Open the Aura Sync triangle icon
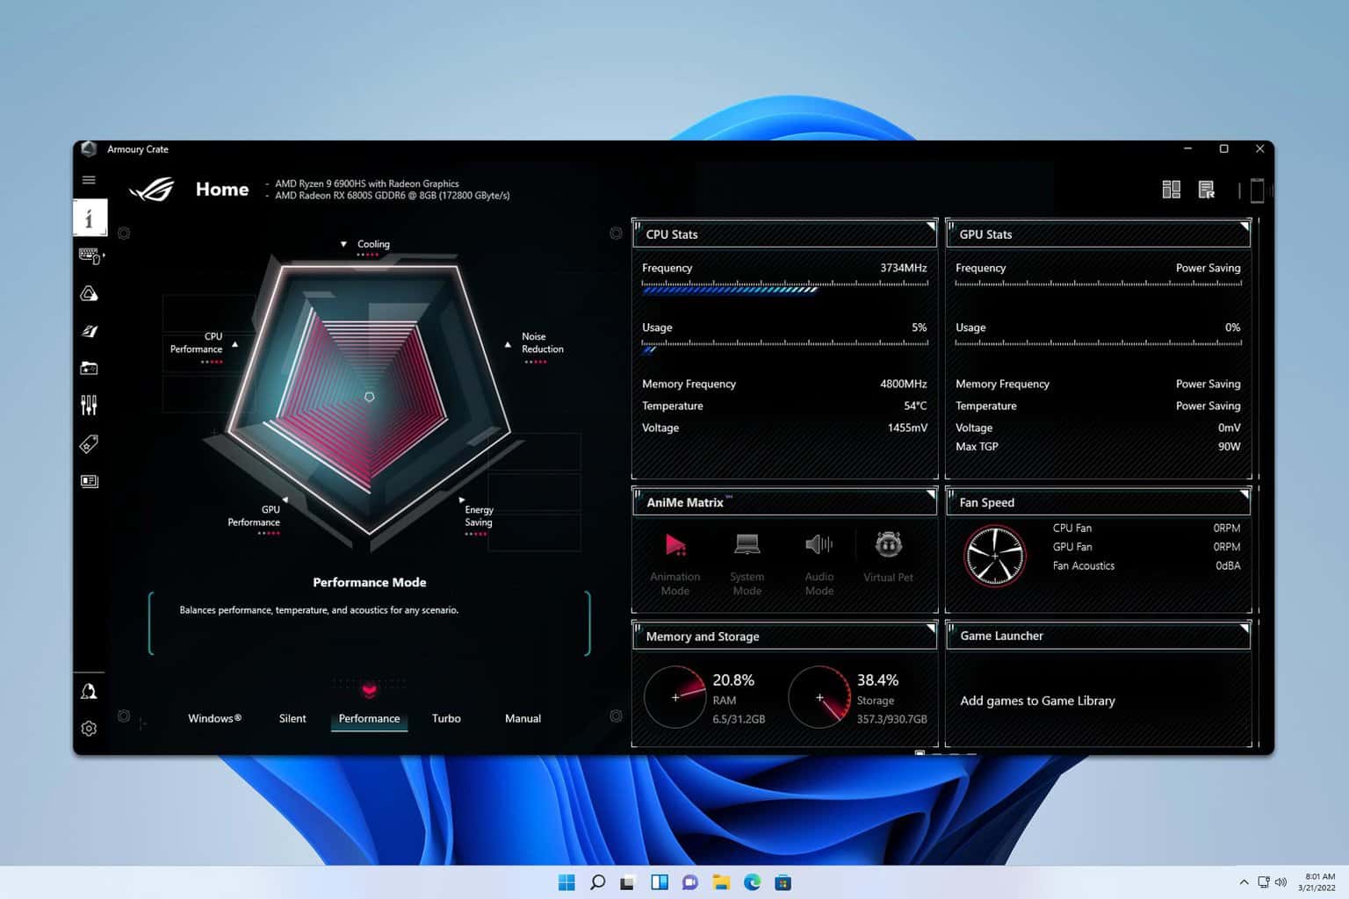 tap(90, 293)
